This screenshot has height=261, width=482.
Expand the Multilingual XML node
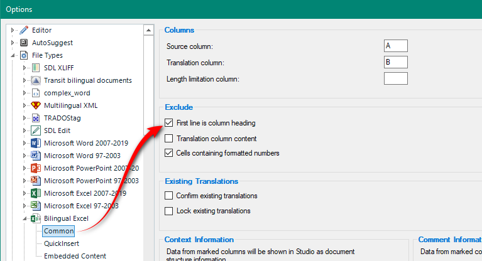[25, 105]
